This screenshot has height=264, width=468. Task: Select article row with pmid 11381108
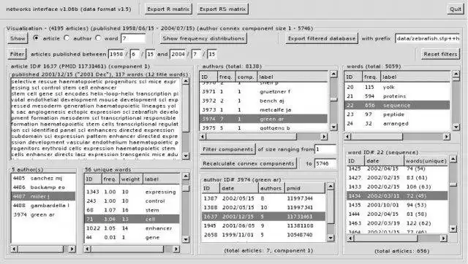coord(263,225)
